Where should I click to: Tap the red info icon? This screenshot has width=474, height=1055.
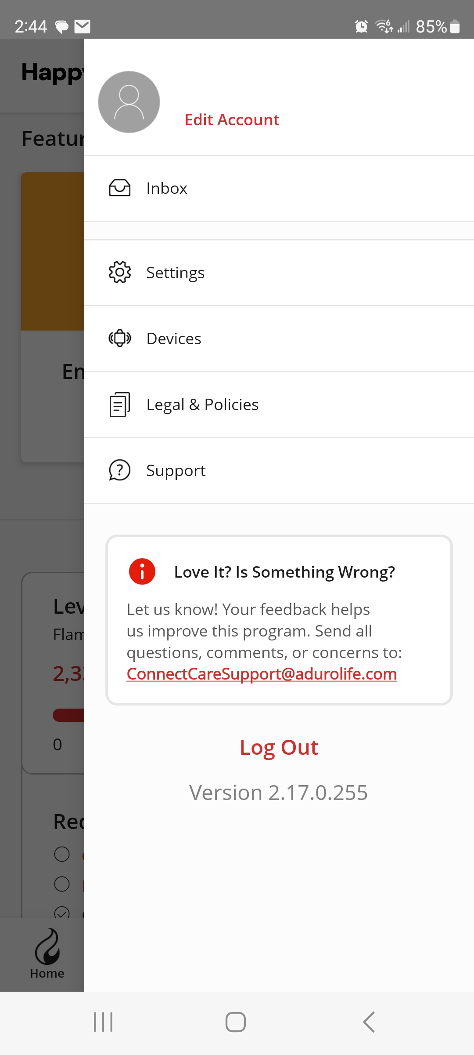pyautogui.click(x=142, y=571)
